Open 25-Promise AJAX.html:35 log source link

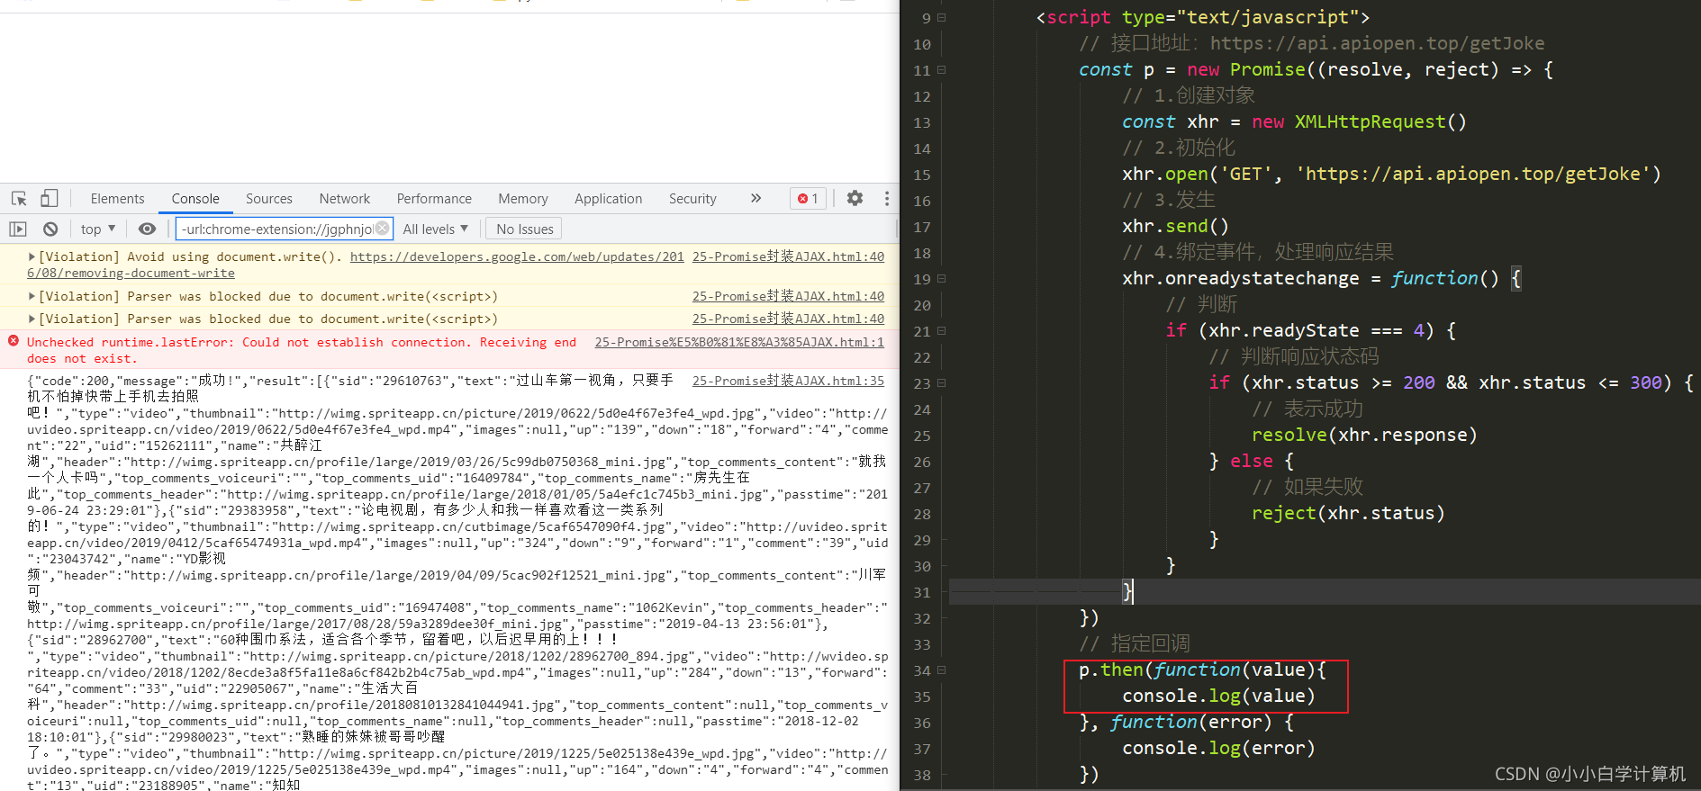click(788, 381)
